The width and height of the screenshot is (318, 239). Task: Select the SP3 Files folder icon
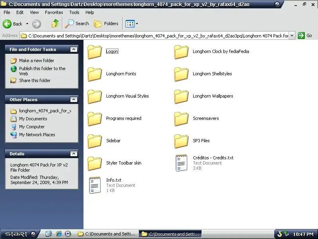click(x=181, y=141)
